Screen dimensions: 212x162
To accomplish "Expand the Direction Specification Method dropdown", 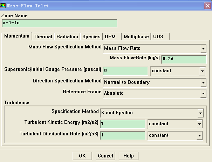I will tap(203, 83).
